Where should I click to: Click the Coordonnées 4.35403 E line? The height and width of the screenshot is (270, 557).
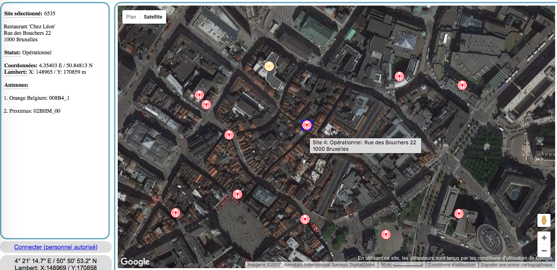click(48, 65)
